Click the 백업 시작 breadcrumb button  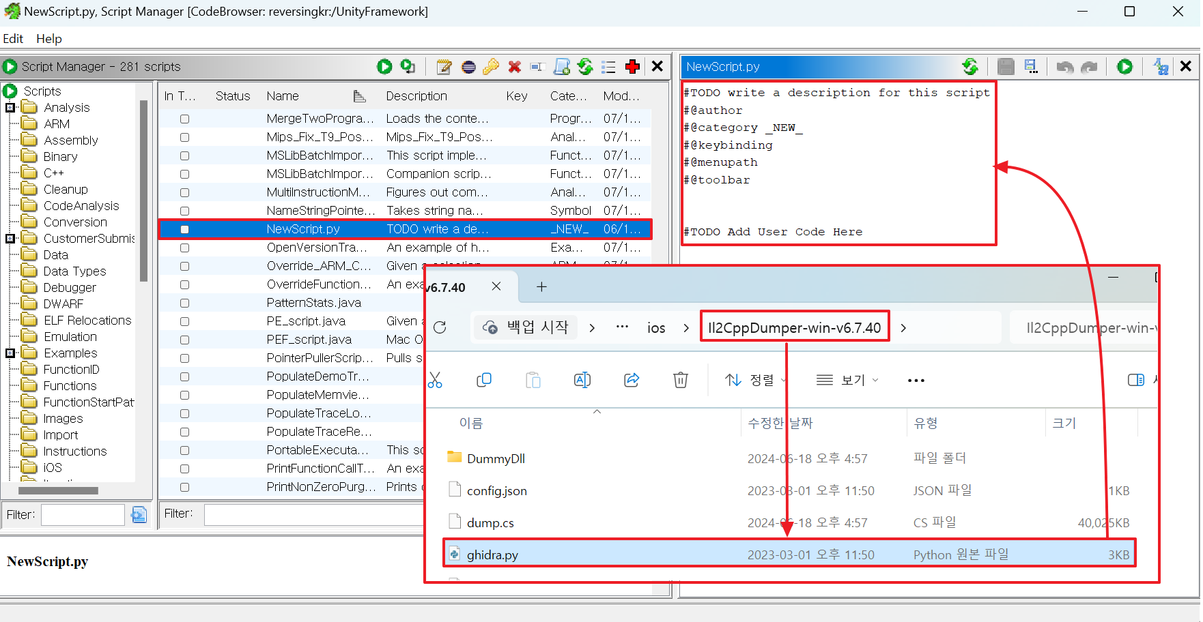click(526, 327)
